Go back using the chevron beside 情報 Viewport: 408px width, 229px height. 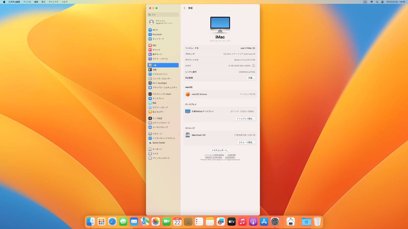184,8
